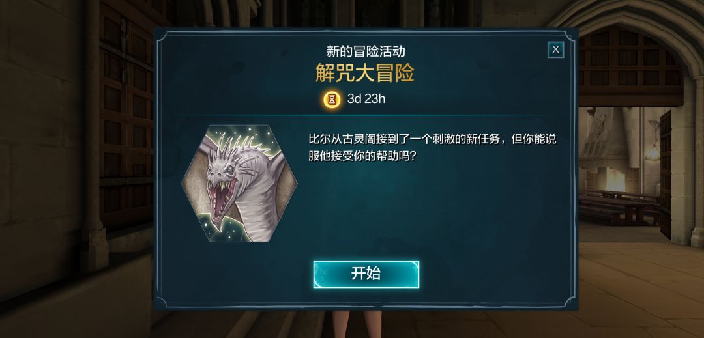Screen dimensions: 704x338
Task: Click the open wooden door beside archway
Action: tap(666, 175)
